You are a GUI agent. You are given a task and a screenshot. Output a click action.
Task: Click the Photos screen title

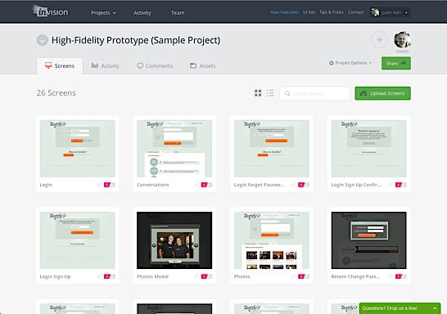242,276
